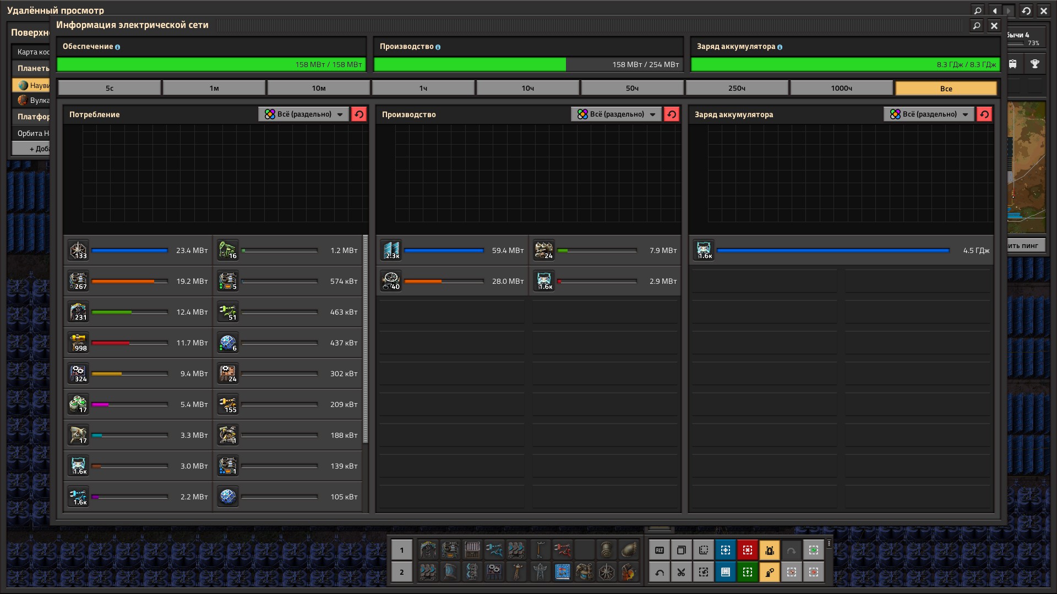Reset the Заряд аккумулятора graph with red button
Image resolution: width=1057 pixels, height=594 pixels.
984,114
